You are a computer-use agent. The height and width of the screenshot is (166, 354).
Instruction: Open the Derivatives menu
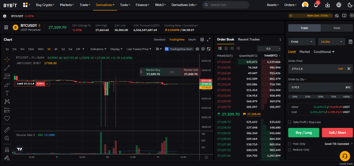click(105, 5)
